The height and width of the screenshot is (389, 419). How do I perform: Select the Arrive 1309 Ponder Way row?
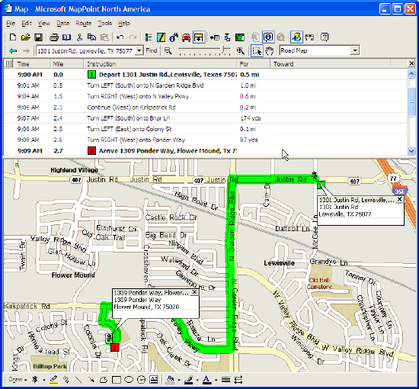pyautogui.click(x=205, y=151)
